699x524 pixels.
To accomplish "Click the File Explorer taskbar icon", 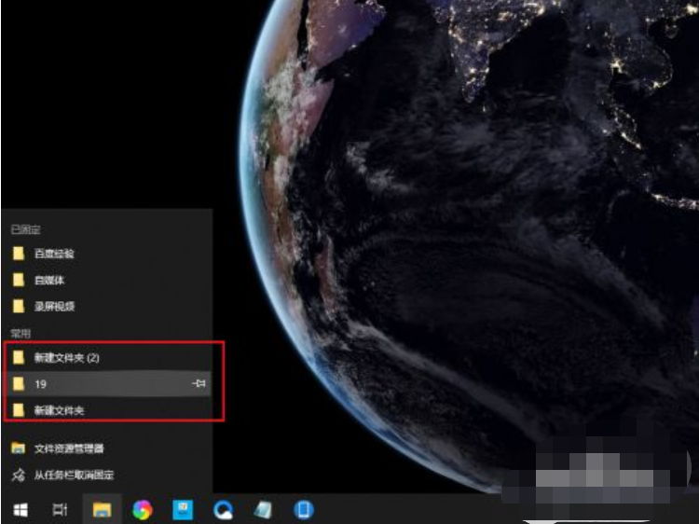I will (x=102, y=509).
